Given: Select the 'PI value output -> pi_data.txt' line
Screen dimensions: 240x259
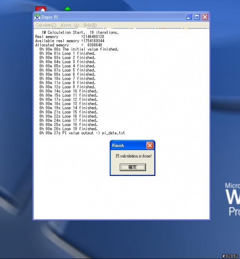Looking at the screenshot, I should [x=82, y=133].
